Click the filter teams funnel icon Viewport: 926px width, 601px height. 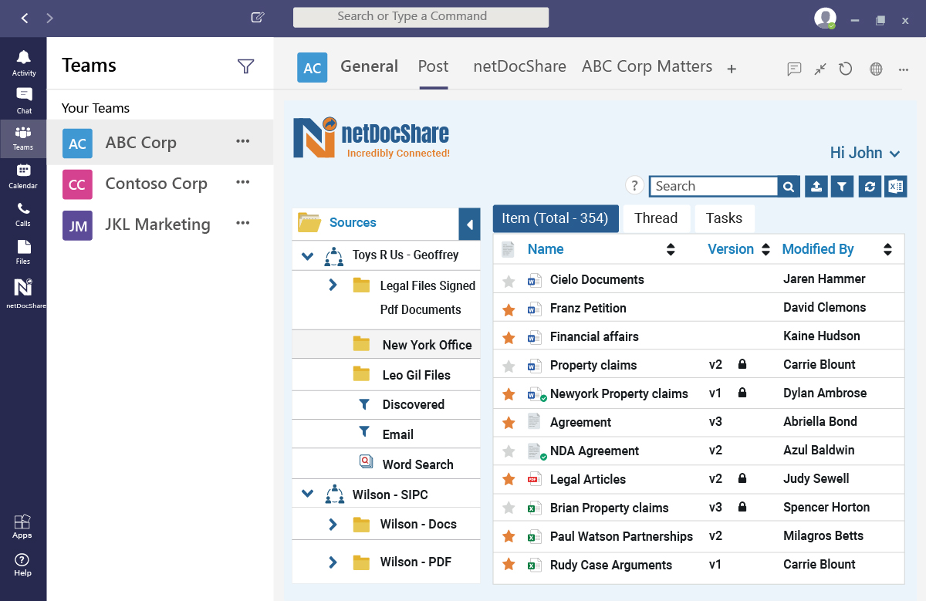[245, 66]
